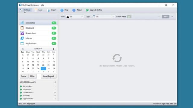The height and width of the screenshot is (108, 193).
Task: Select June 10 in the calendar
Action: pyautogui.click(x=28, y=62)
